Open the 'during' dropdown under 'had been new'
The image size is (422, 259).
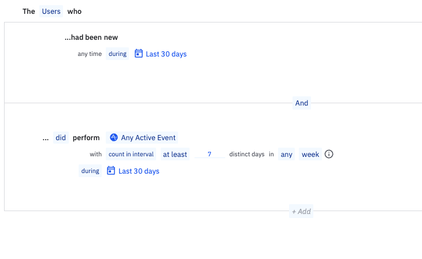(117, 54)
